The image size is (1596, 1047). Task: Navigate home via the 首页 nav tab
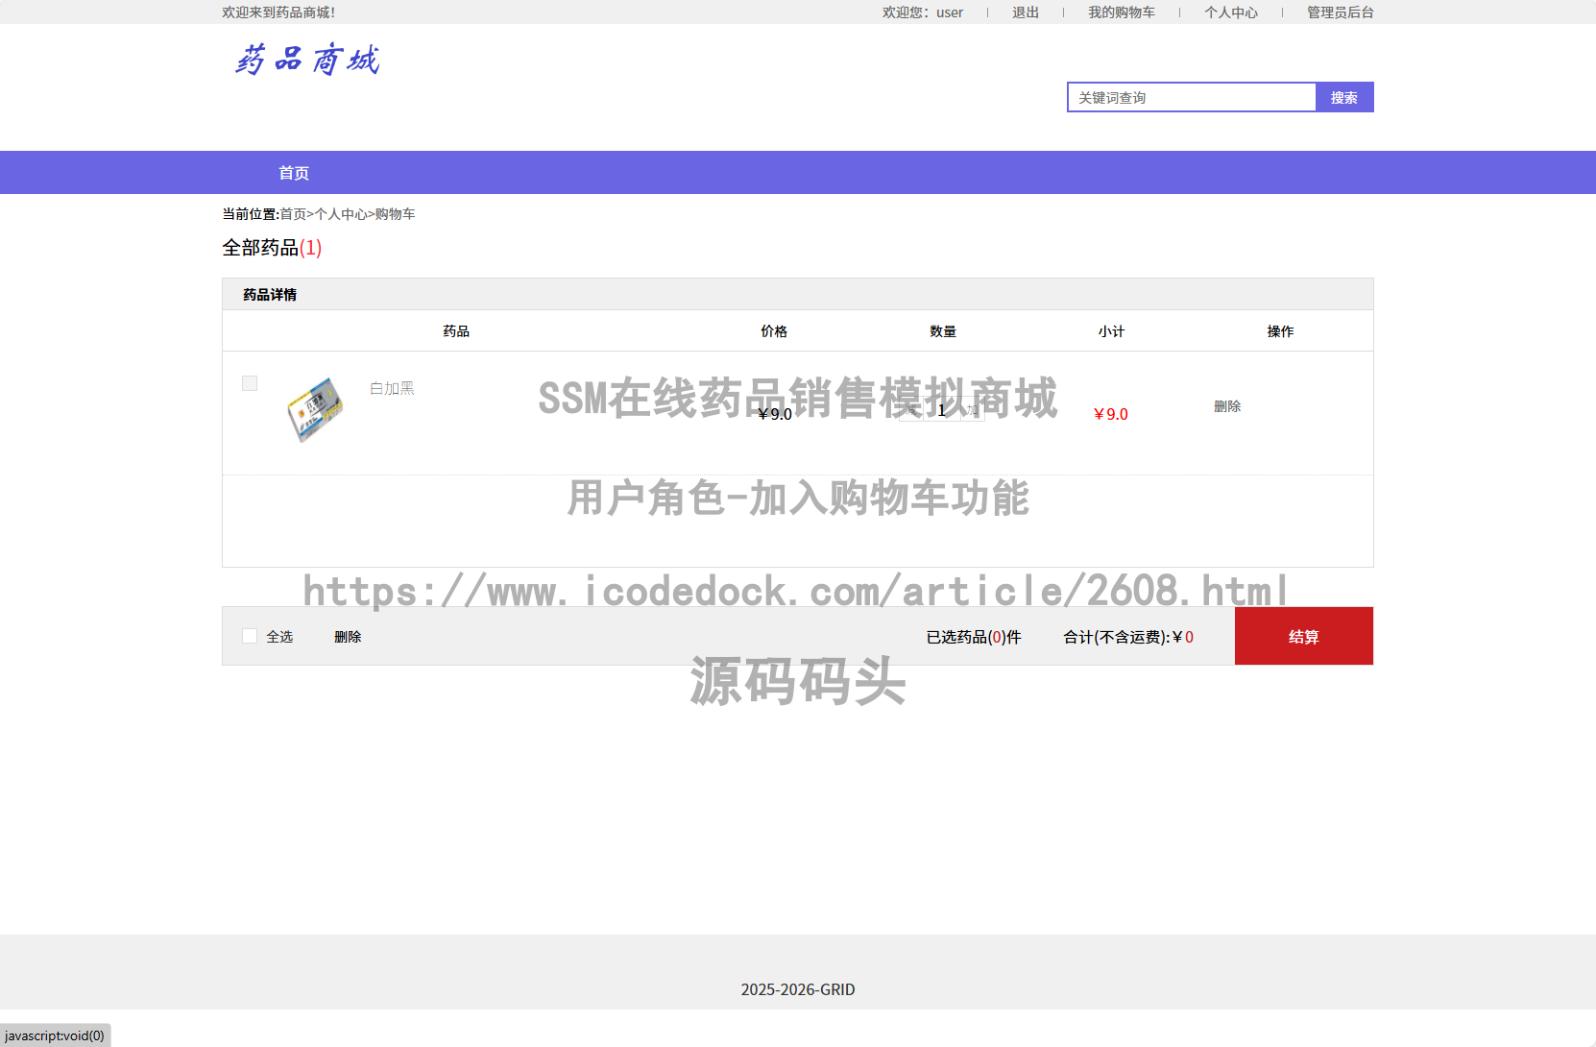pos(293,172)
